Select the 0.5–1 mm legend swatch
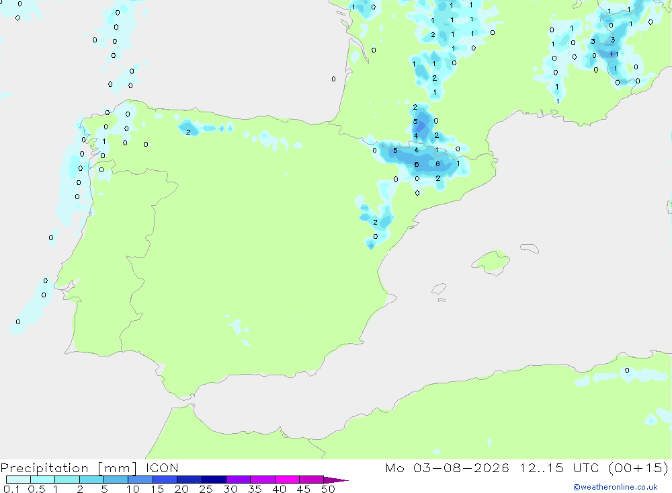Screen dimensions: 672x493 point(43,480)
